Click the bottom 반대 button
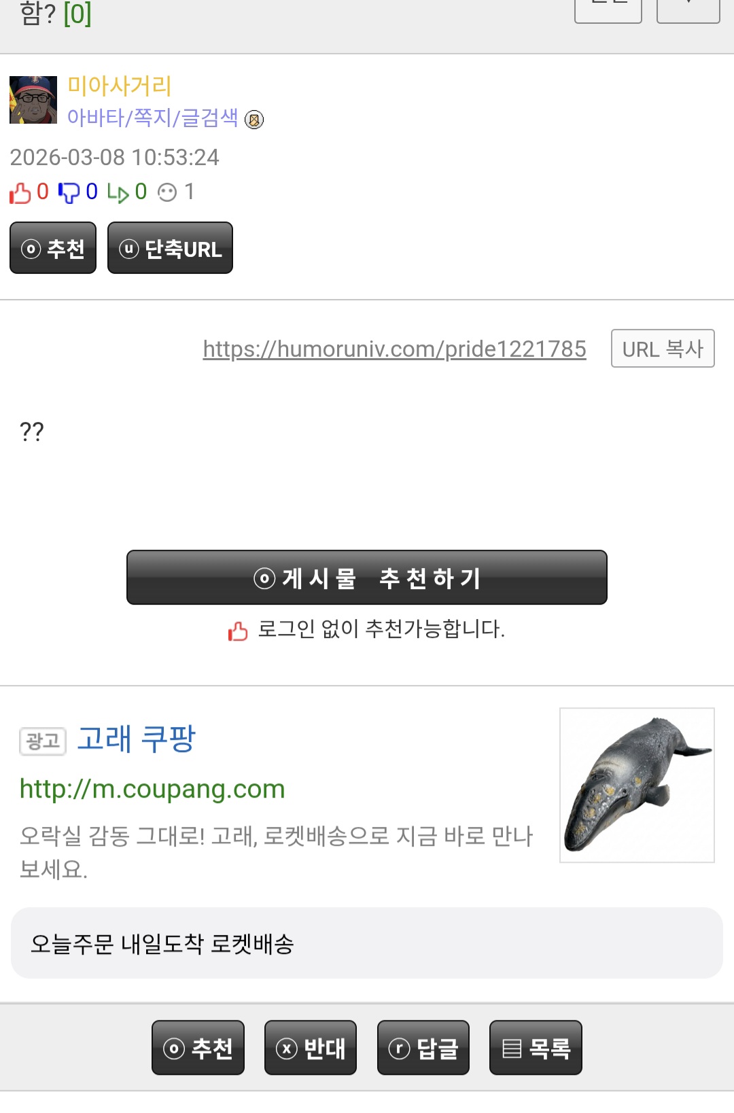 coord(311,1048)
